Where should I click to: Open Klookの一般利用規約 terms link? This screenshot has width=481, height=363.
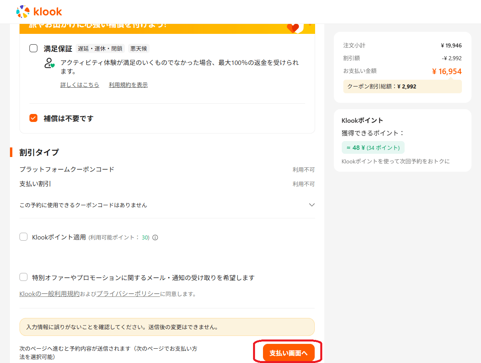pyautogui.click(x=49, y=294)
